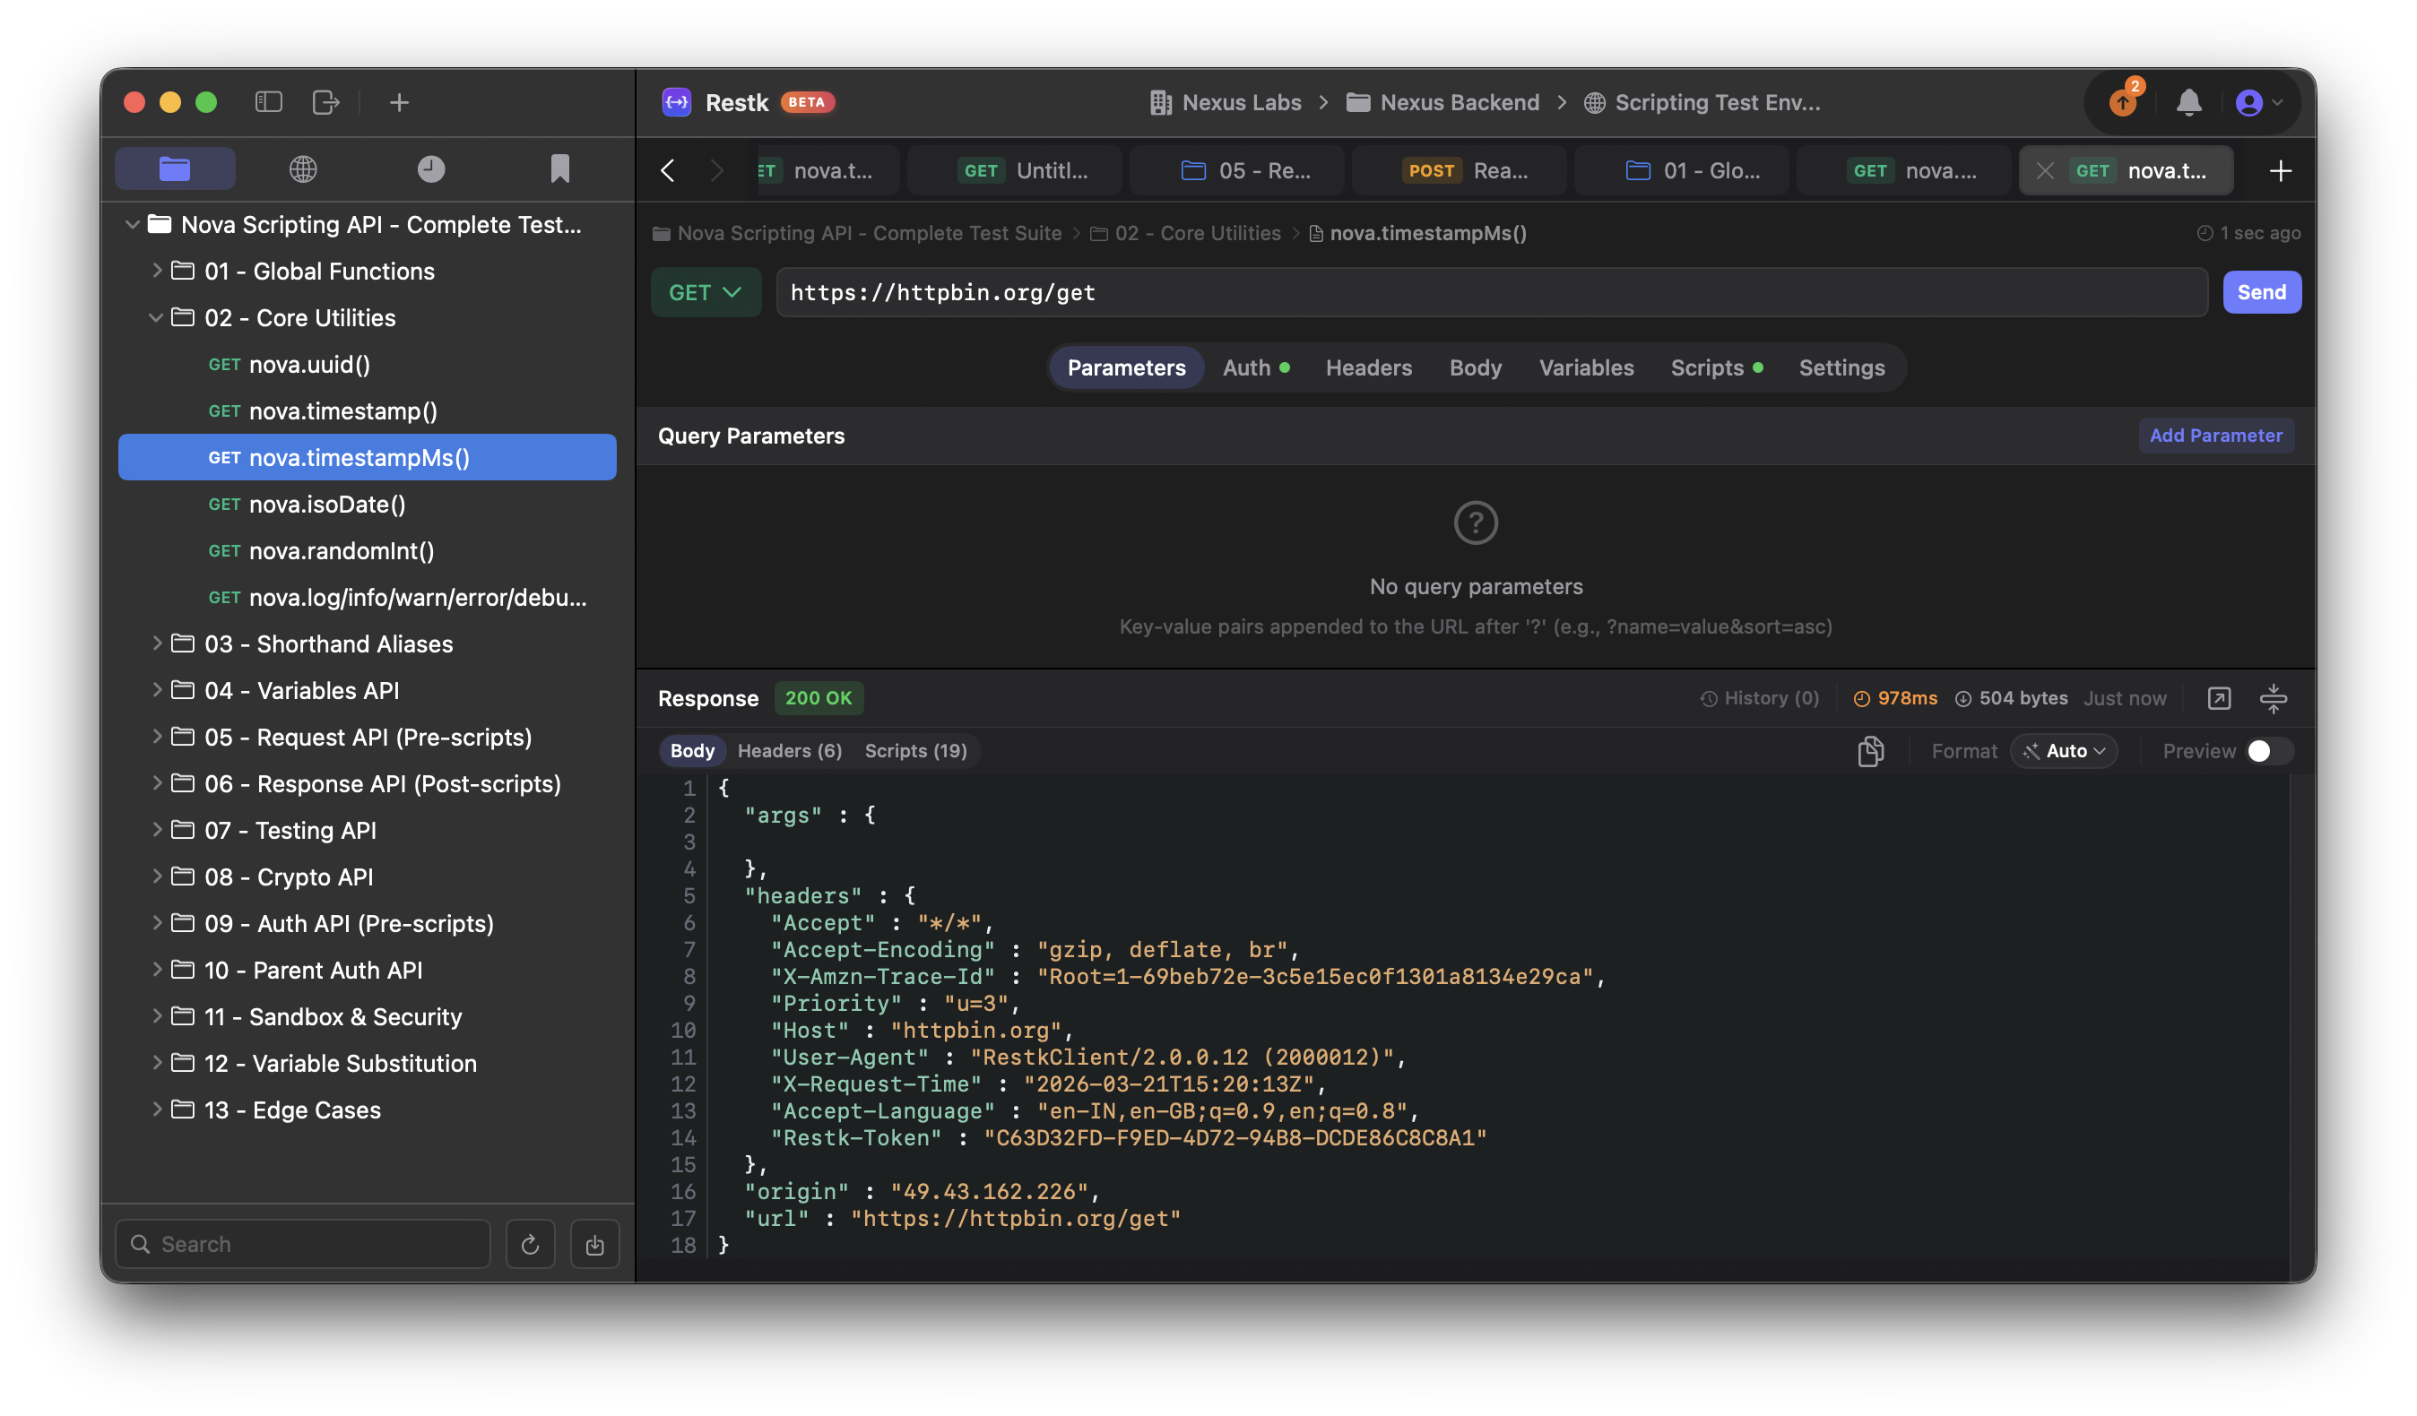
Task: Collapse the 02 - Core Utilities folder
Action: point(156,317)
